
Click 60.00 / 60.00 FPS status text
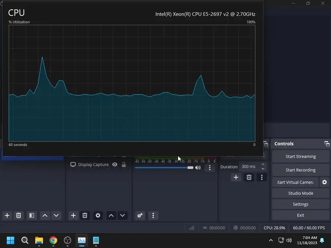pos(309,228)
